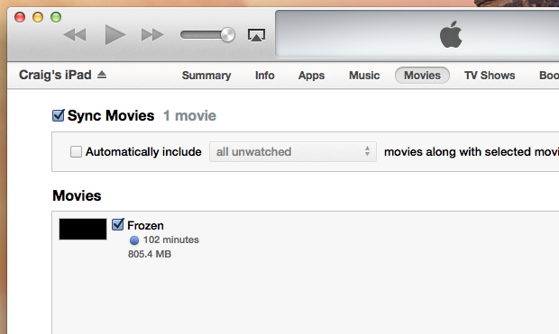Skip ahead with the fast-forward button
The image size is (559, 334).
pos(152,35)
